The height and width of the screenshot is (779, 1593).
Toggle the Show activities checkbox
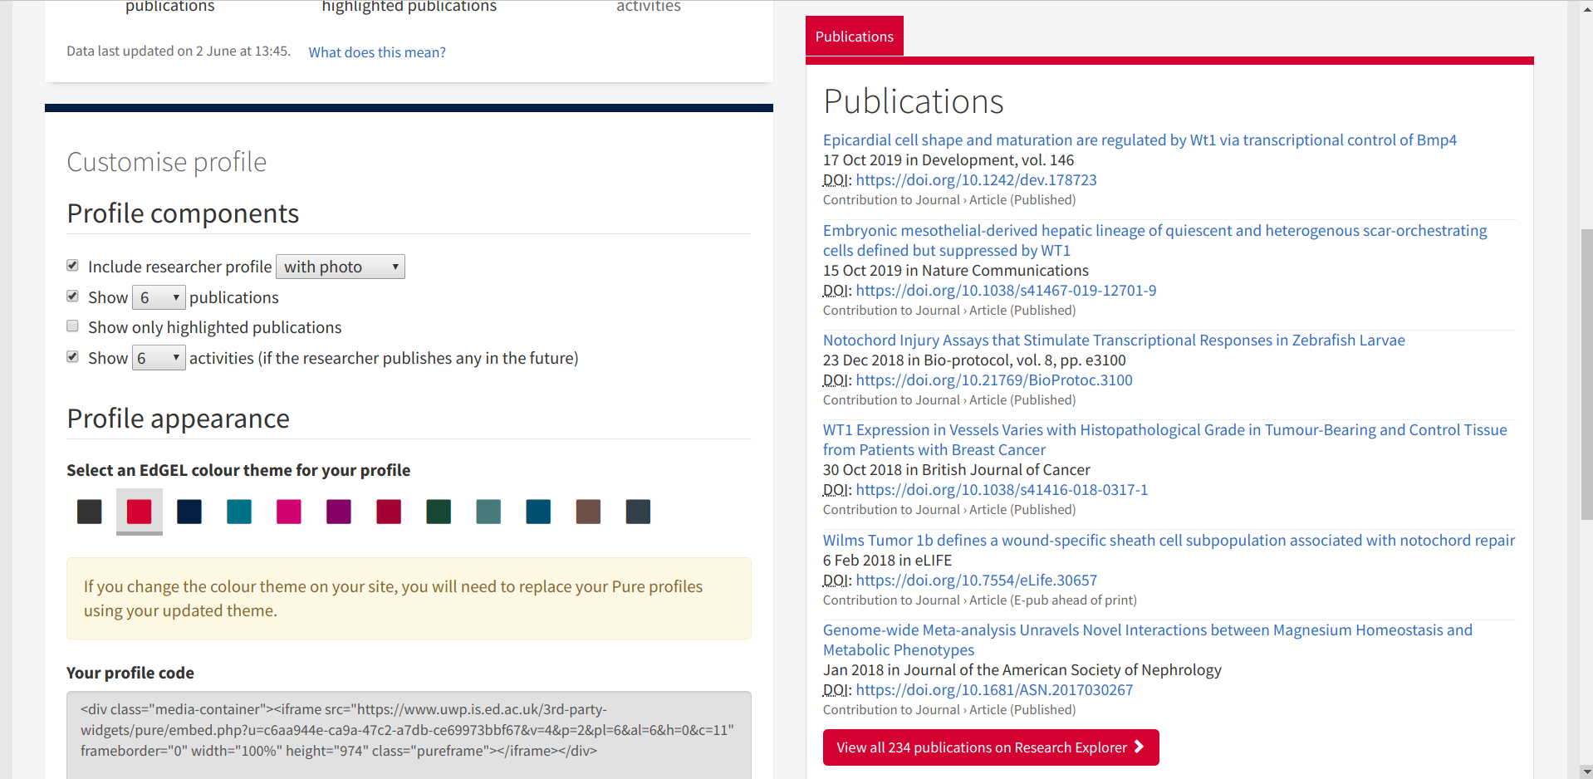tap(73, 357)
